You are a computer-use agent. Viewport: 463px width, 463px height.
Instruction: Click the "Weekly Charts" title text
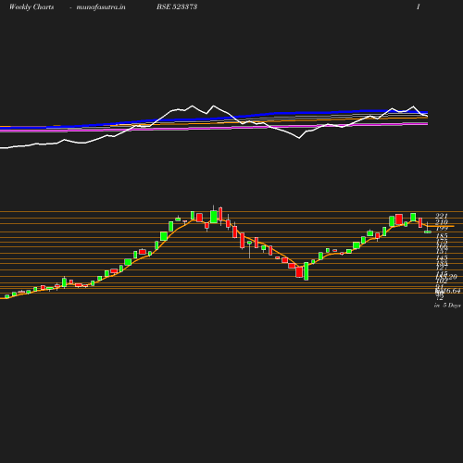click(x=31, y=6)
